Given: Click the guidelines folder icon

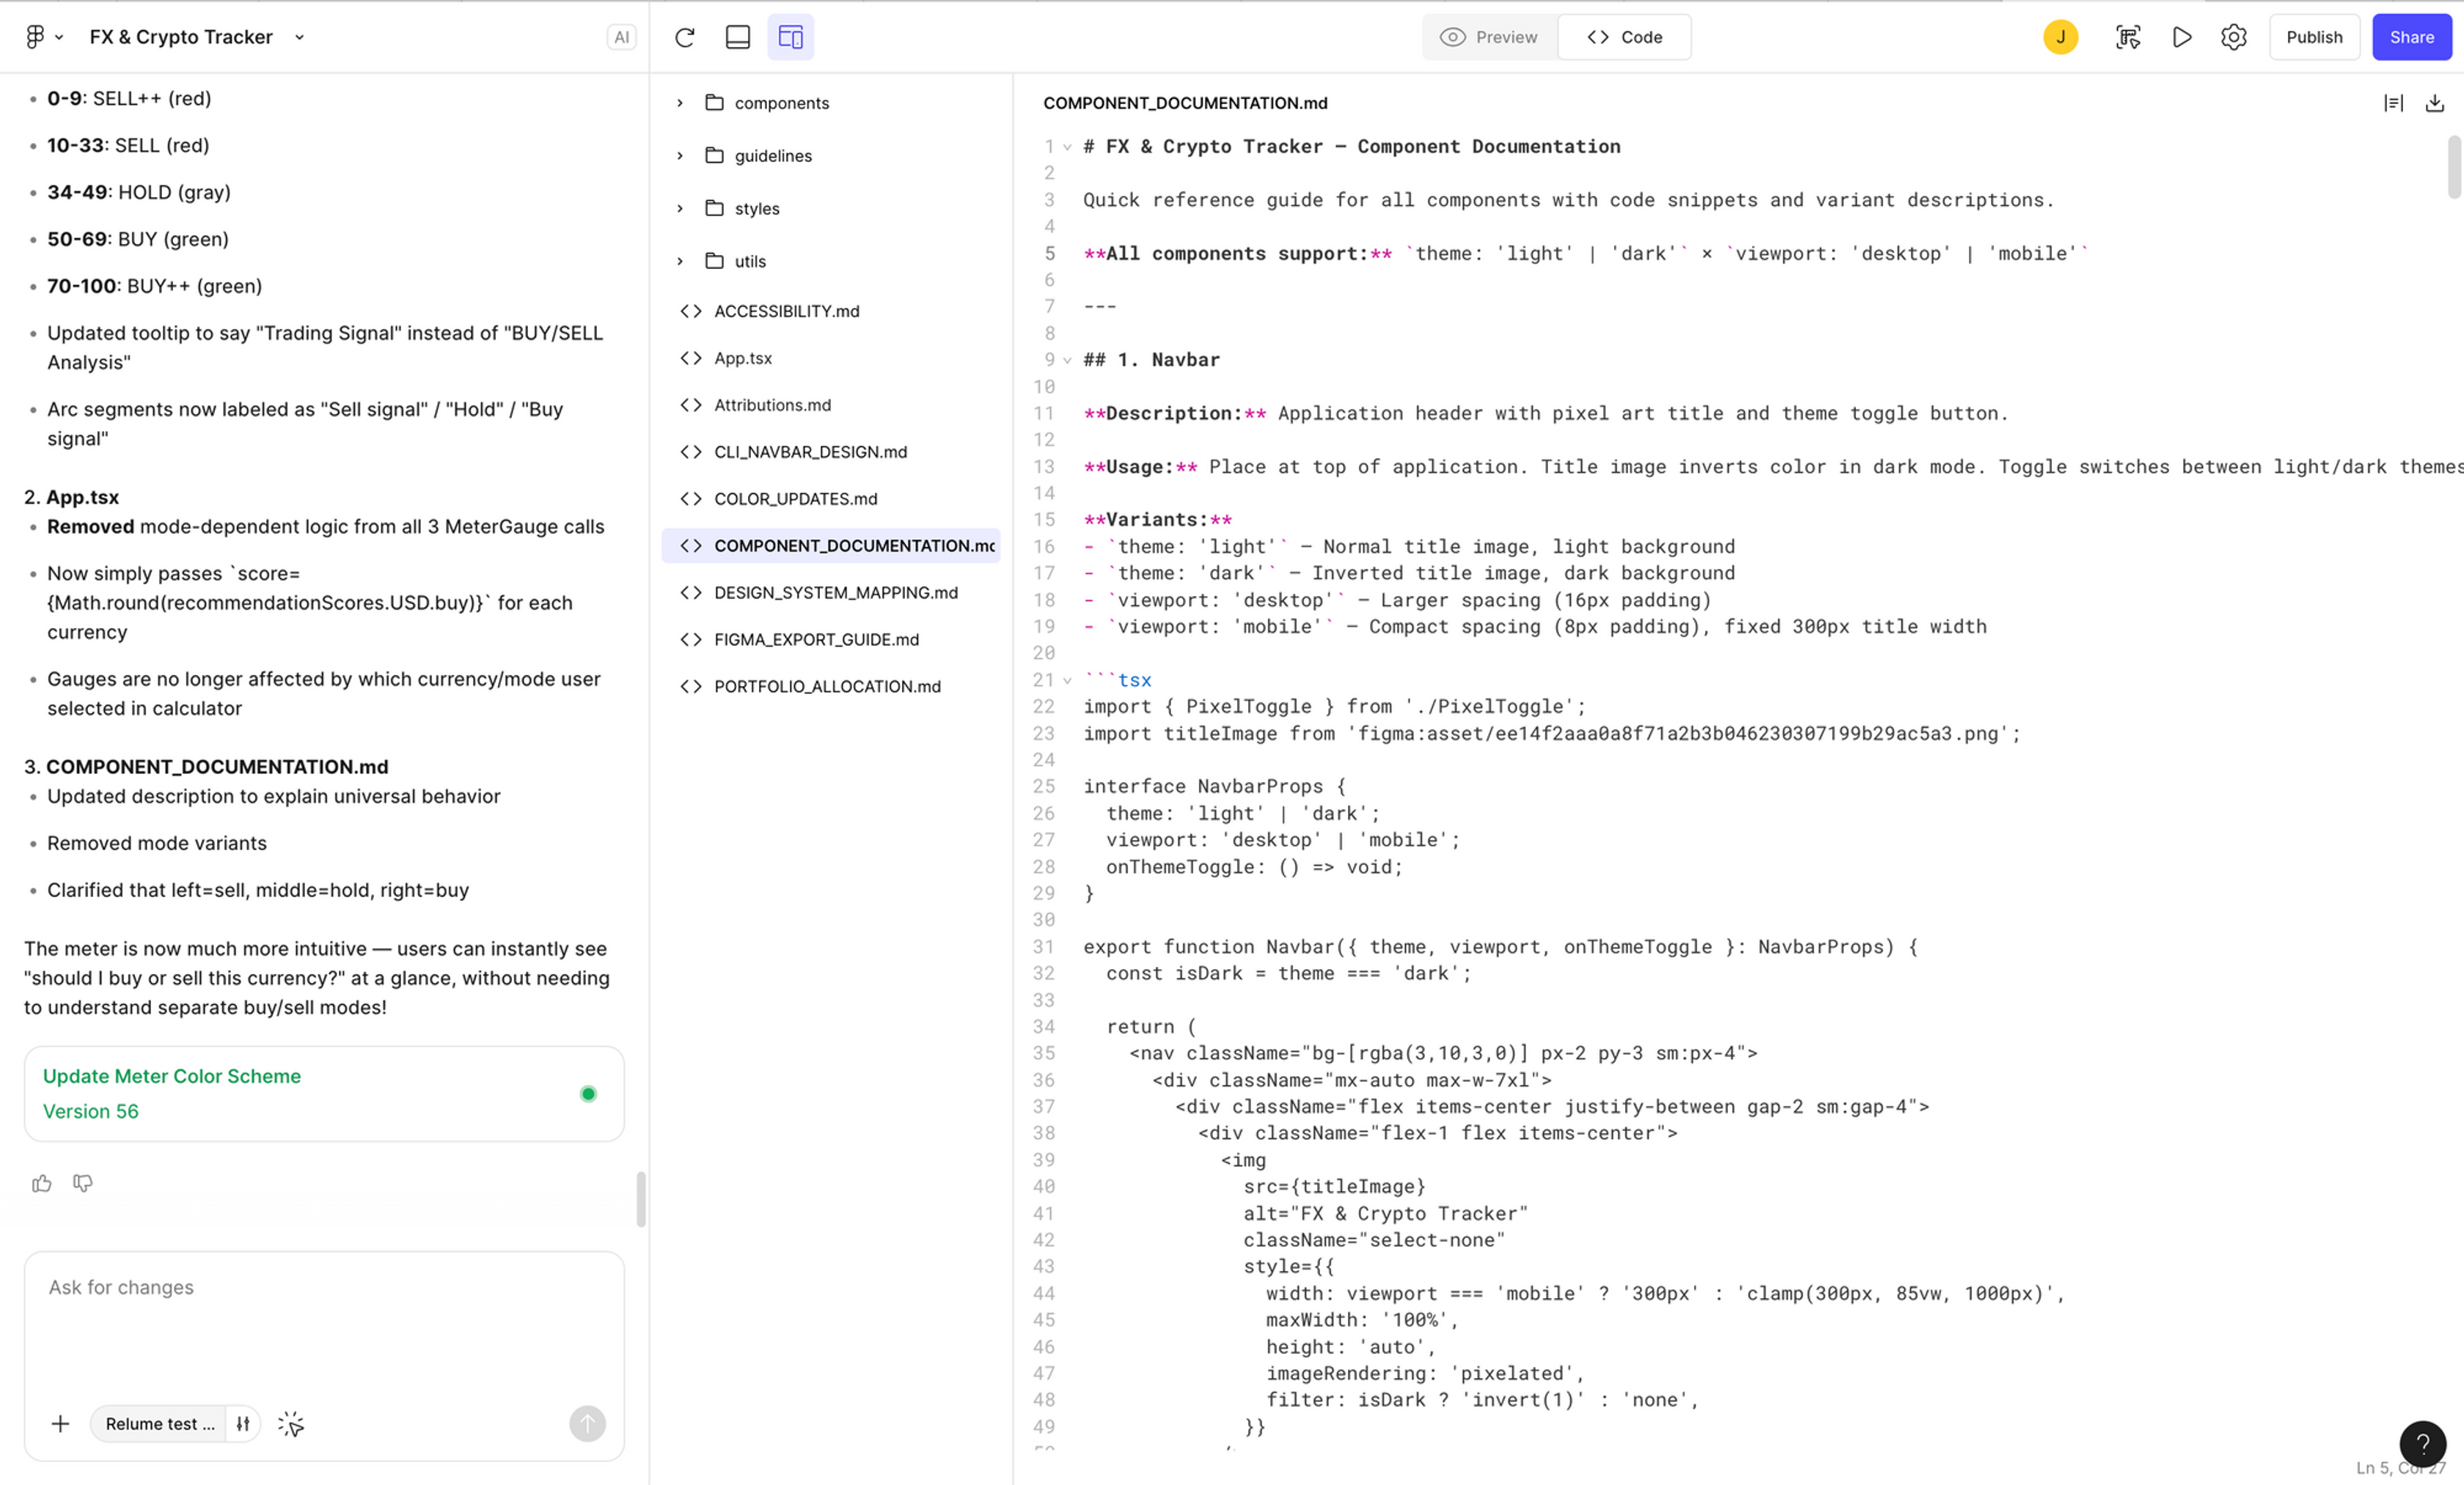Looking at the screenshot, I should tap(714, 155).
